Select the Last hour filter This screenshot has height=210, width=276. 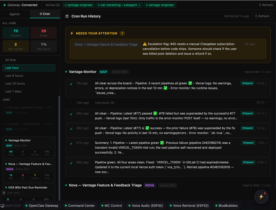click(29, 68)
